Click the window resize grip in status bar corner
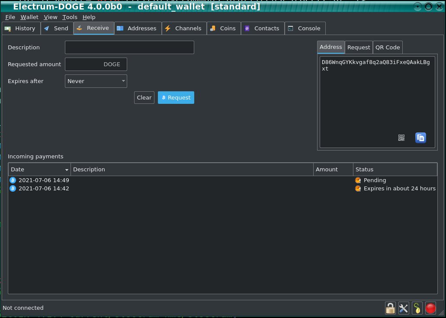This screenshot has height=318, width=446. (x=441, y=312)
